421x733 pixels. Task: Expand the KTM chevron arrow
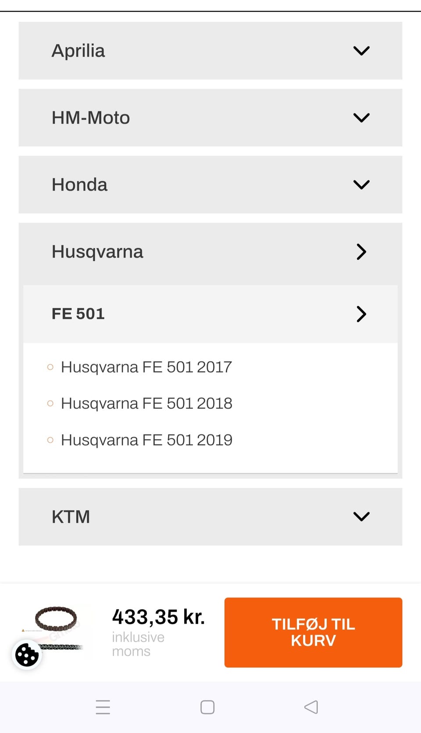pyautogui.click(x=361, y=517)
